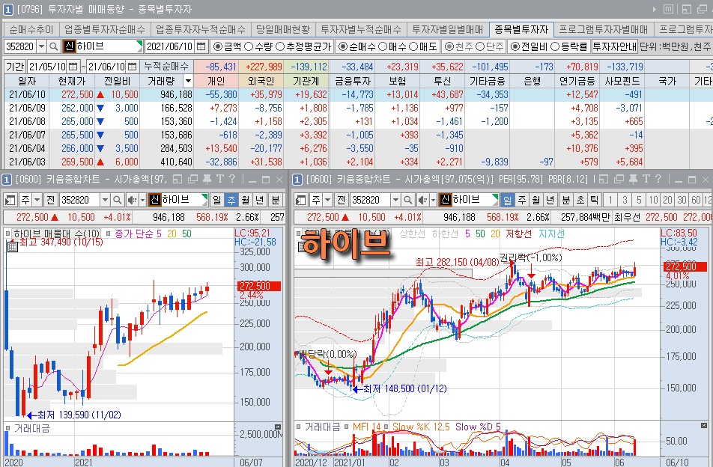Open the 거래량 column dropdown arrow
This screenshot has height=467, width=713.
(x=188, y=81)
